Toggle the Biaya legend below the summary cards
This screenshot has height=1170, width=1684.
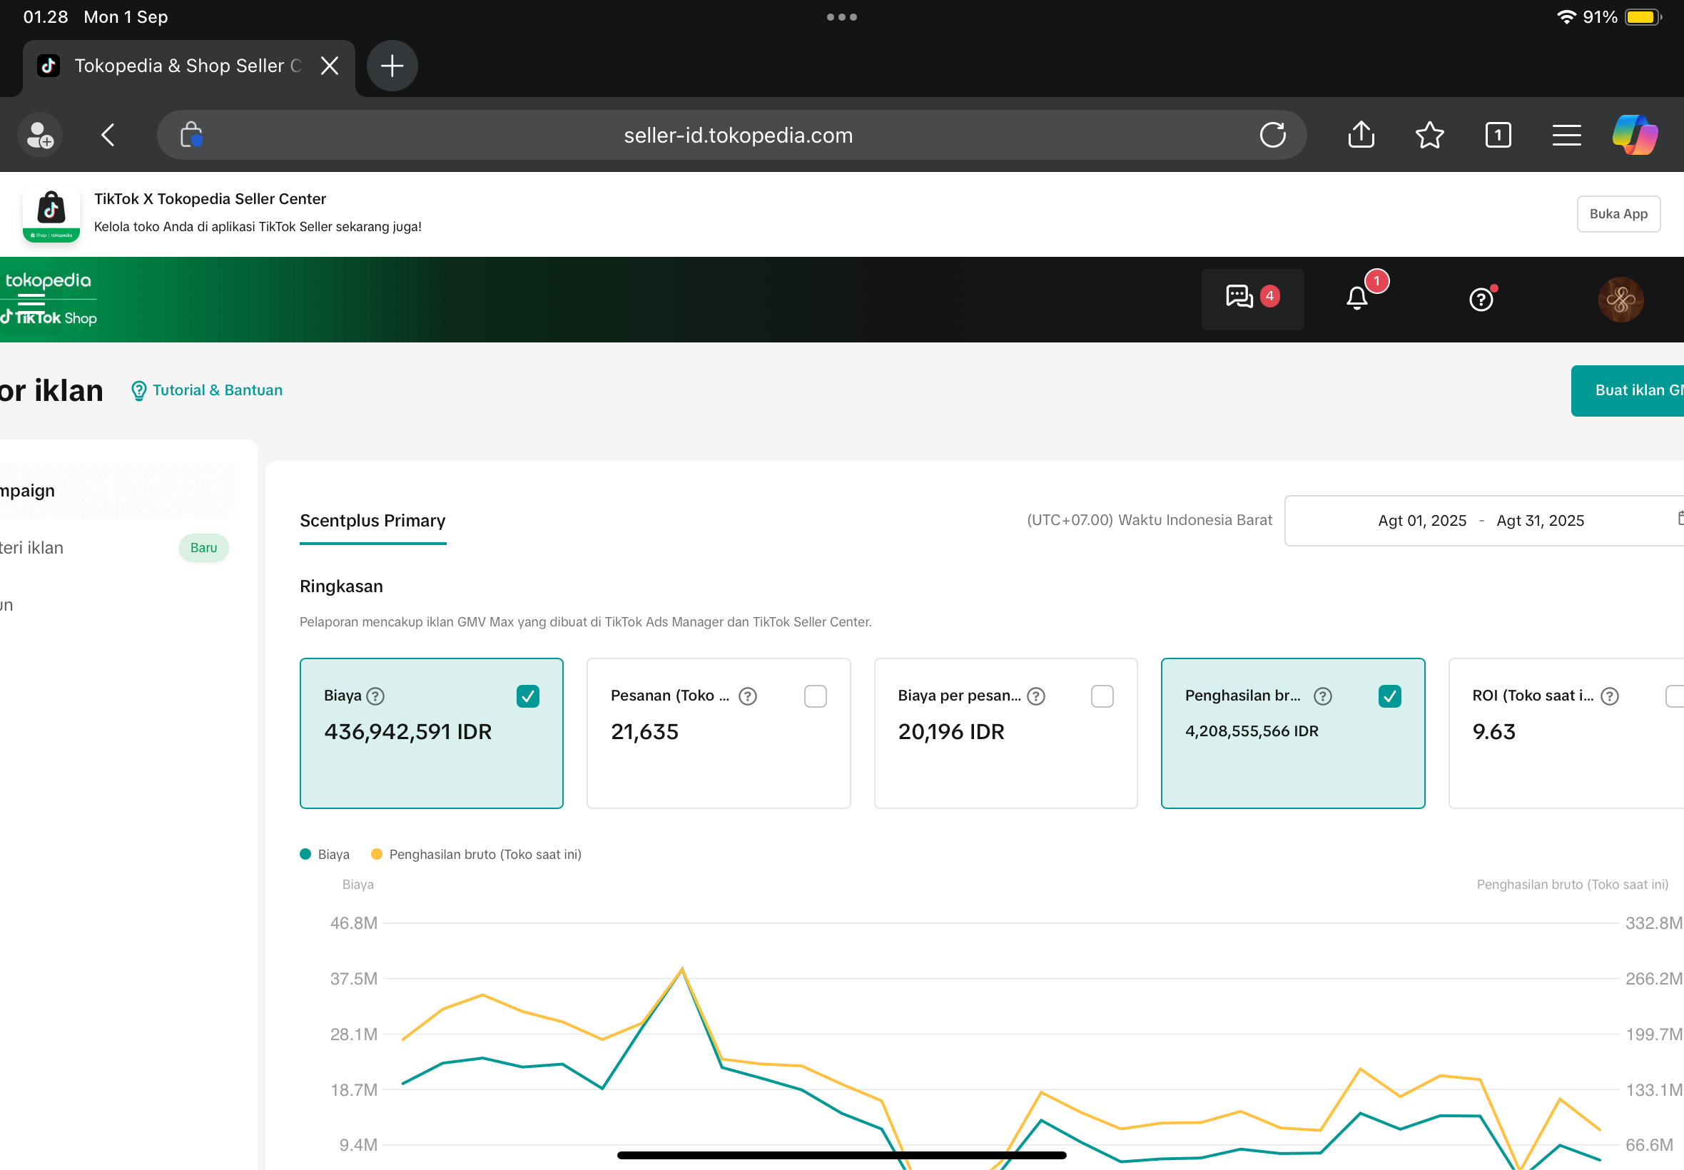point(323,853)
